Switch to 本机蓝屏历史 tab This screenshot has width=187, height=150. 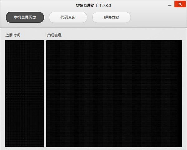tap(25, 17)
